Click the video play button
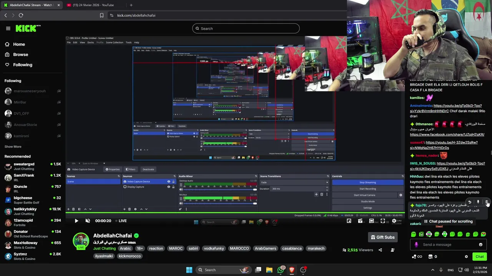 click(x=76, y=221)
